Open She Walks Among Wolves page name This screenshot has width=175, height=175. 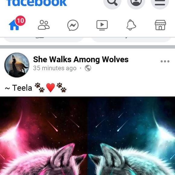tap(81, 59)
